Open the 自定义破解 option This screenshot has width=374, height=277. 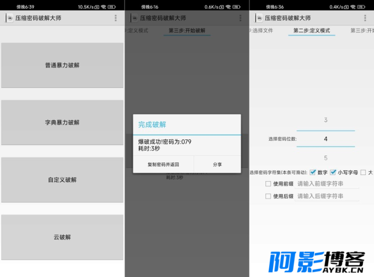62,180
